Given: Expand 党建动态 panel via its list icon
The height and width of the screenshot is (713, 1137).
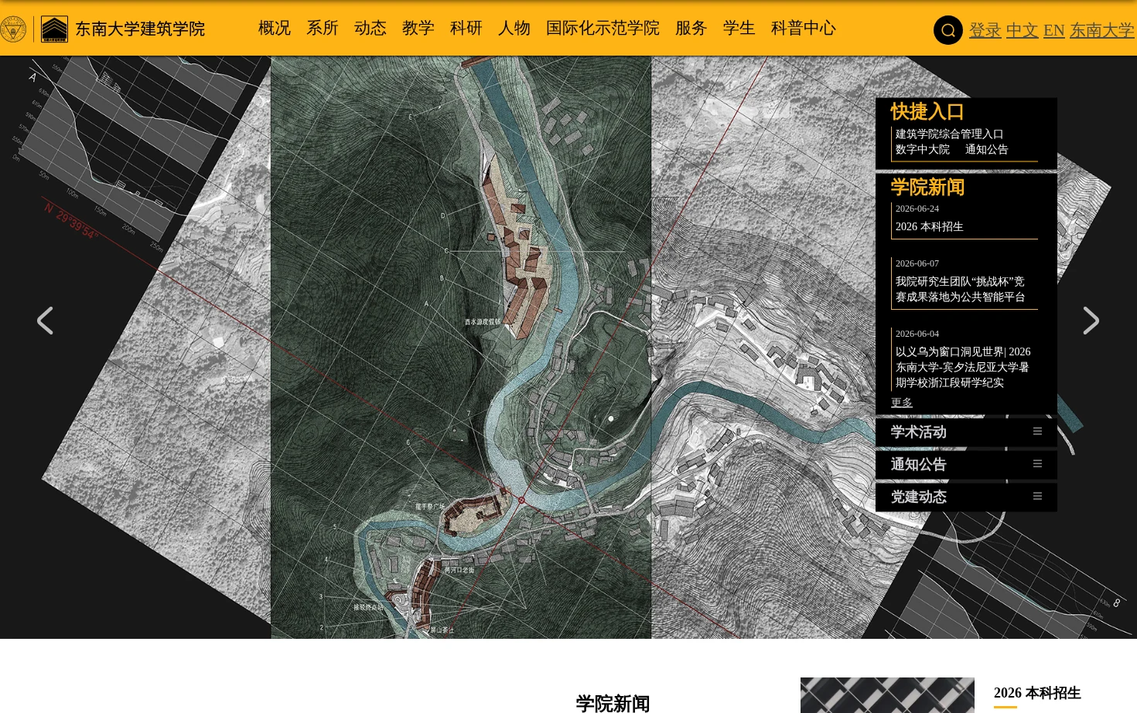Looking at the screenshot, I should [1037, 497].
